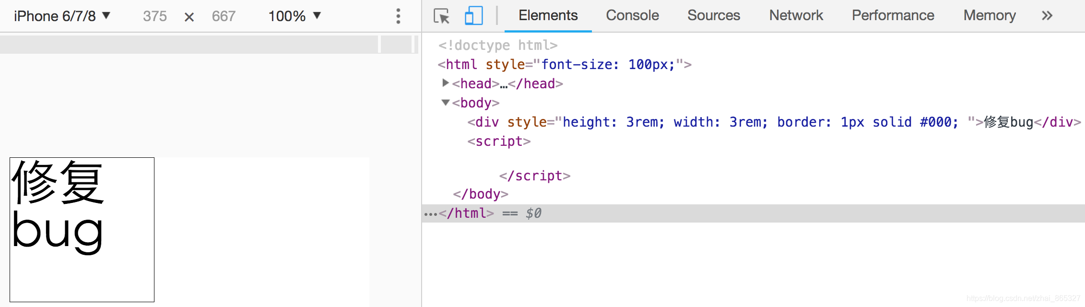Toggle the device toolbar icon
1085x307 pixels.
pos(473,15)
